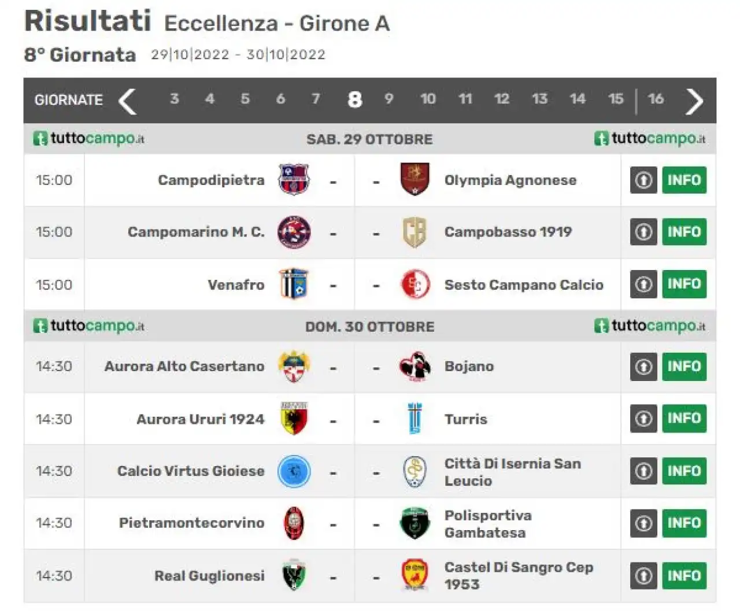The image size is (740, 614).
Task: Click the Olympia Agnonese team crest
Action: tap(415, 180)
